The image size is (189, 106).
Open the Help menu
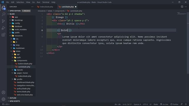pos(53,2)
